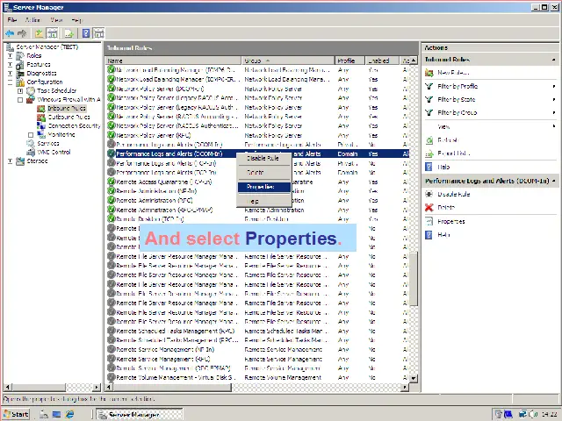Open Filter by Profile submenu
The width and height of the screenshot is (562, 421).
click(x=458, y=86)
